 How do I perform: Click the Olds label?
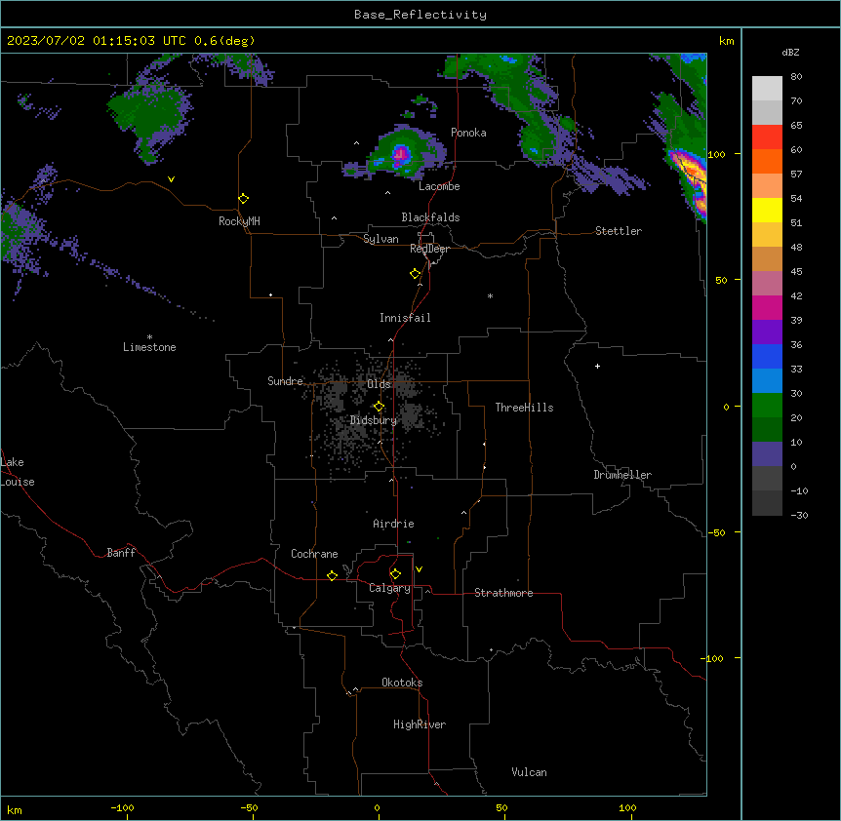point(379,384)
